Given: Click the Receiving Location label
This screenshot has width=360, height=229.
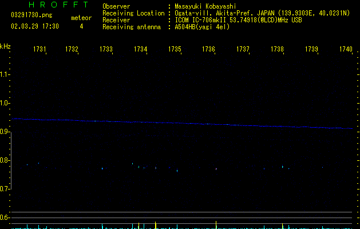Looking at the screenshot, I should pyautogui.click(x=133, y=13).
